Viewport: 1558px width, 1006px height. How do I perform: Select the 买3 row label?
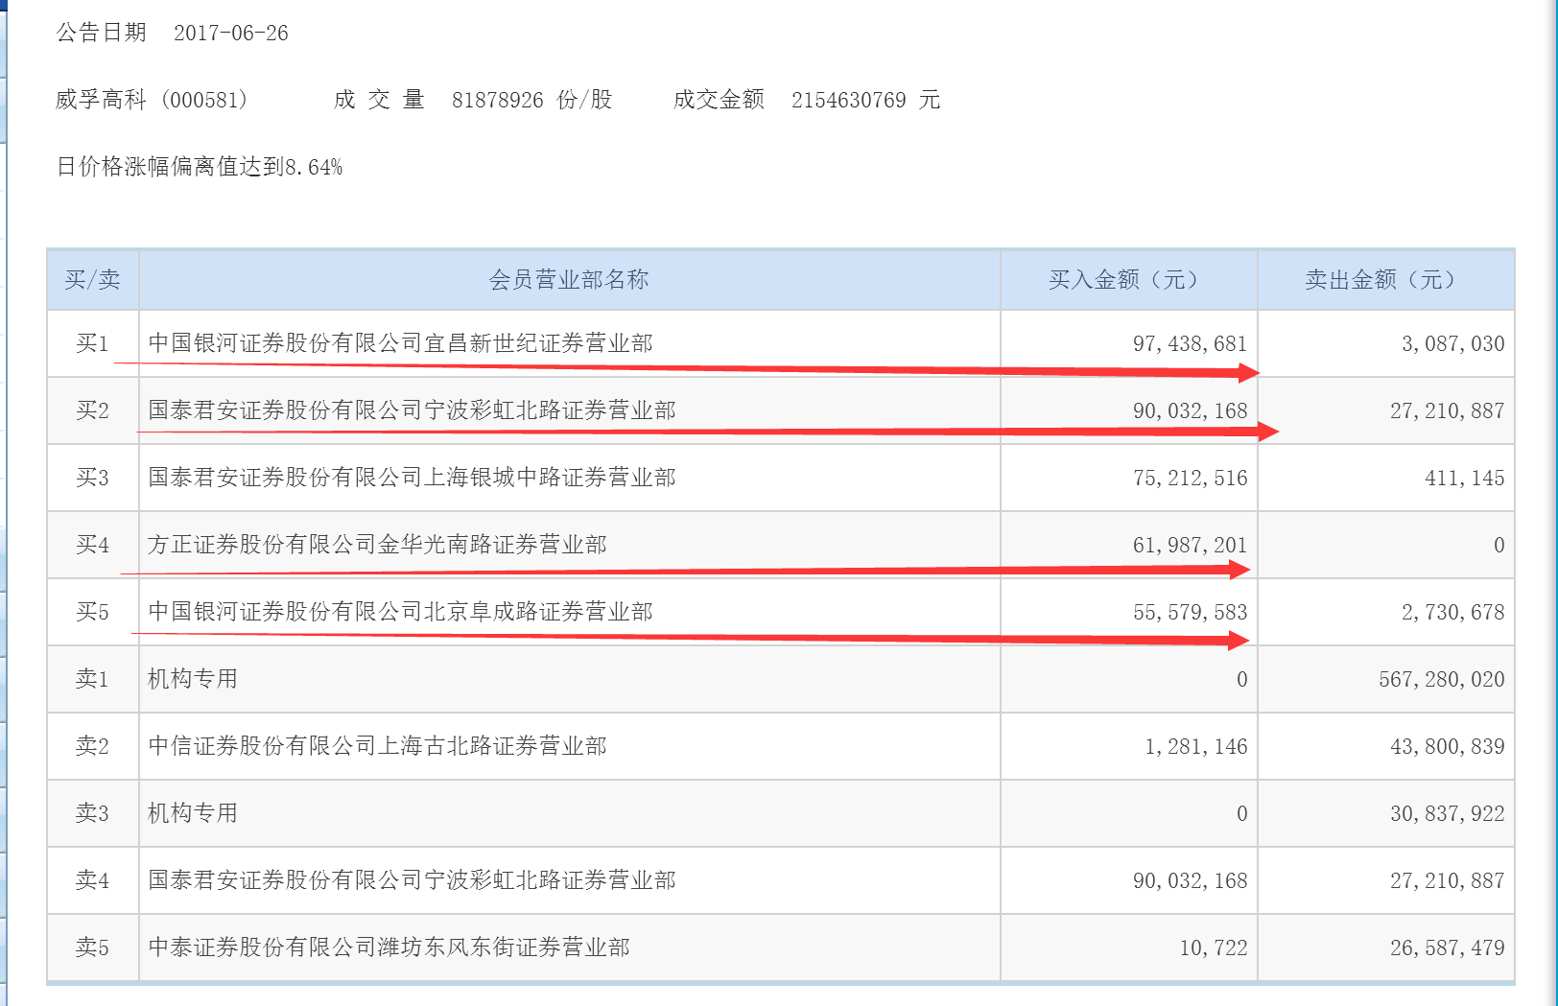(x=93, y=478)
